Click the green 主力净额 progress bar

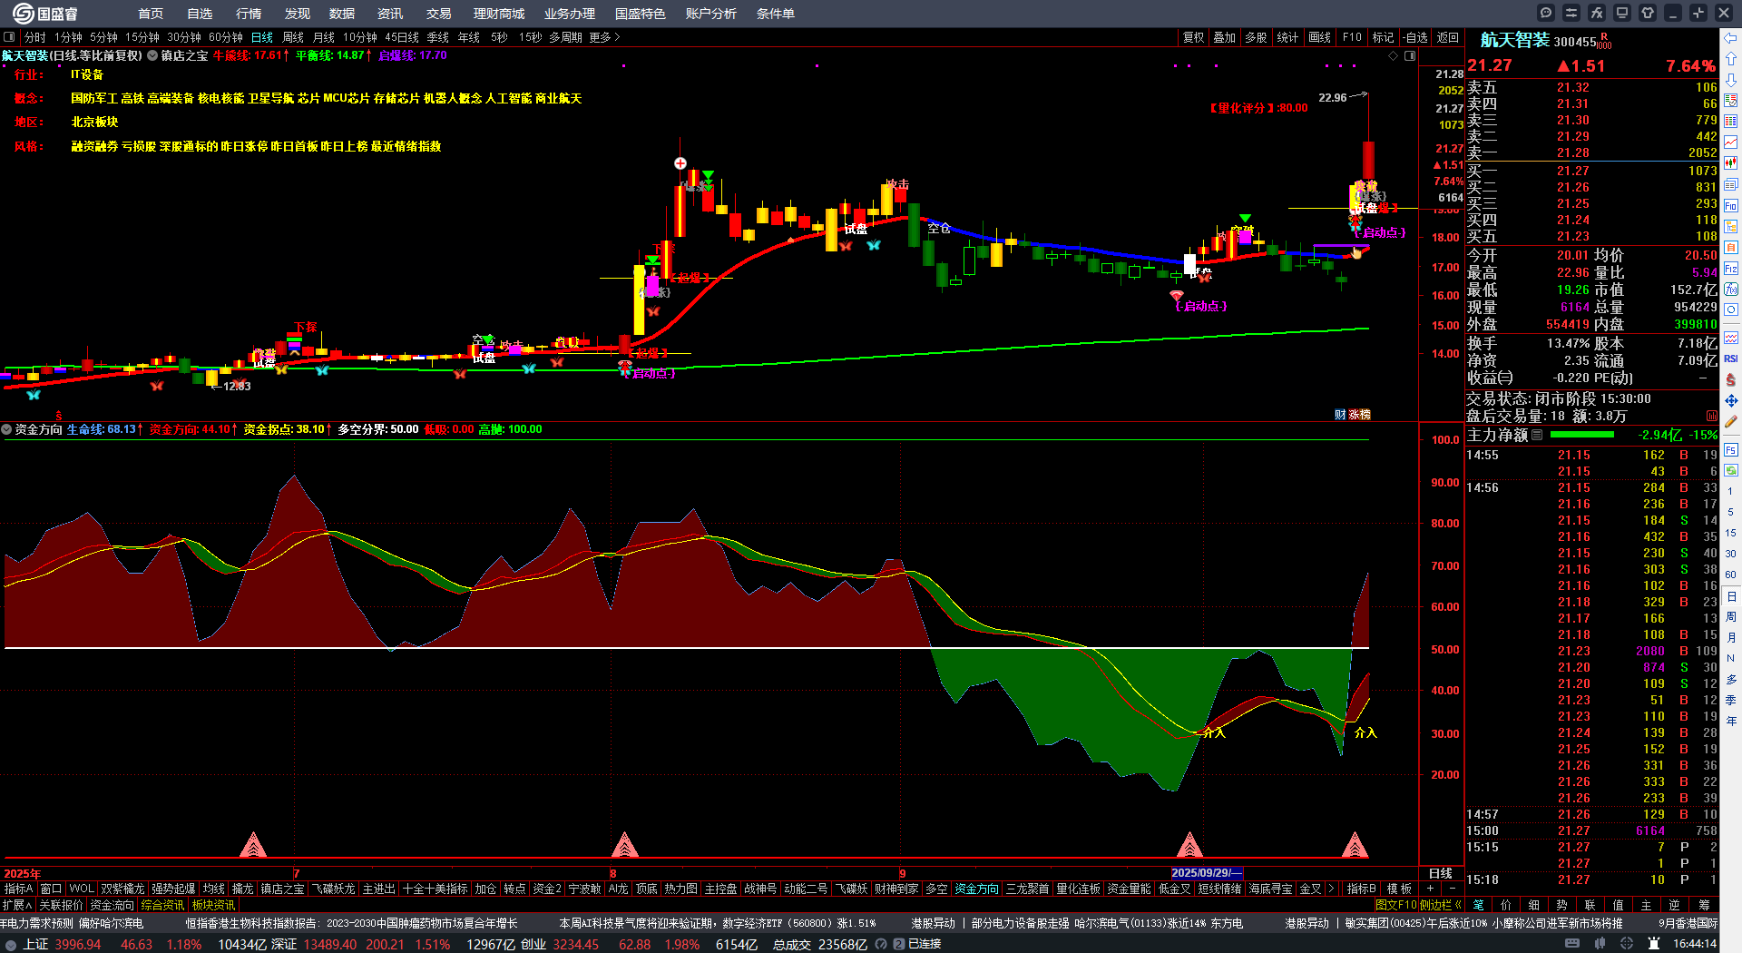[1581, 435]
